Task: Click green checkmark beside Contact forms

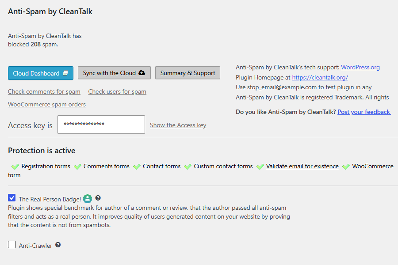Action: 137,167
